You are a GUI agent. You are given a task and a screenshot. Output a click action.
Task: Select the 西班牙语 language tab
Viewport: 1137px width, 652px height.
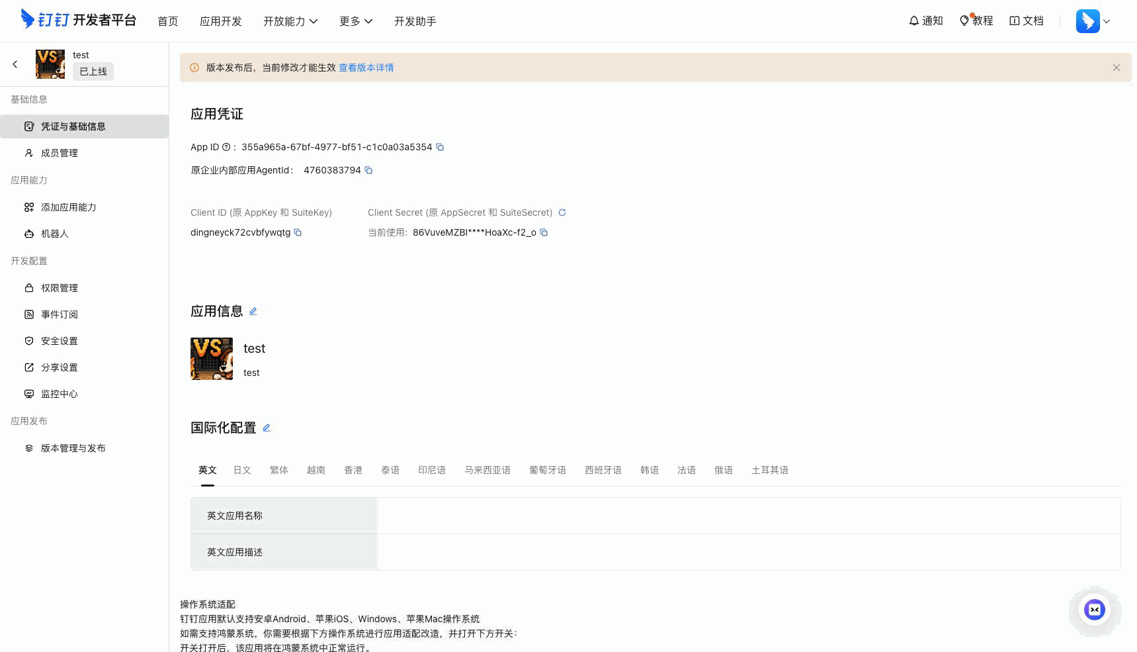603,470
